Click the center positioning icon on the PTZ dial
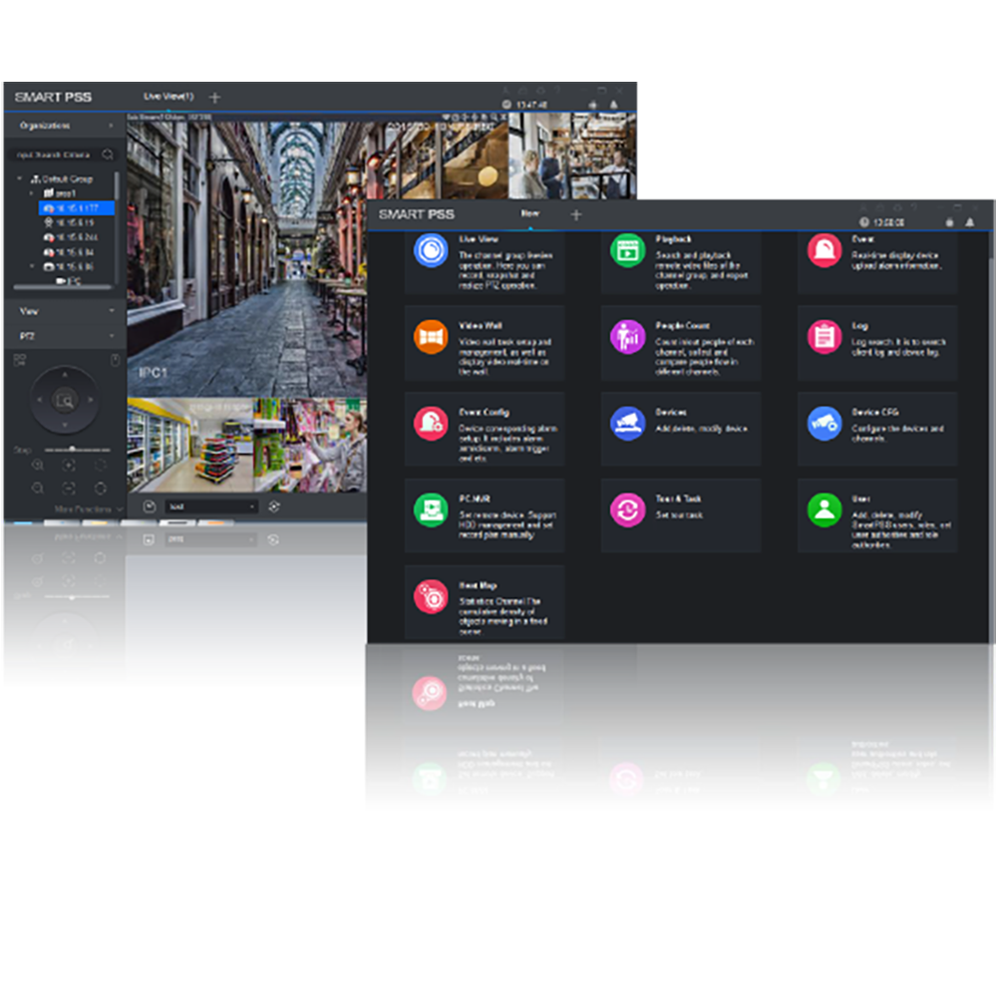Screen dimensions: 997x997 64,401
